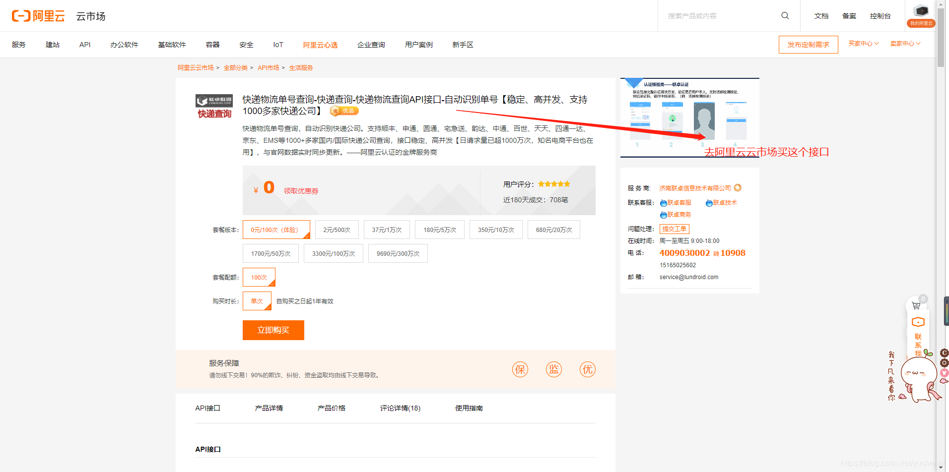Screen dimensions: 949x472
Task: Select the 180元/5万次 package
Action: point(440,230)
